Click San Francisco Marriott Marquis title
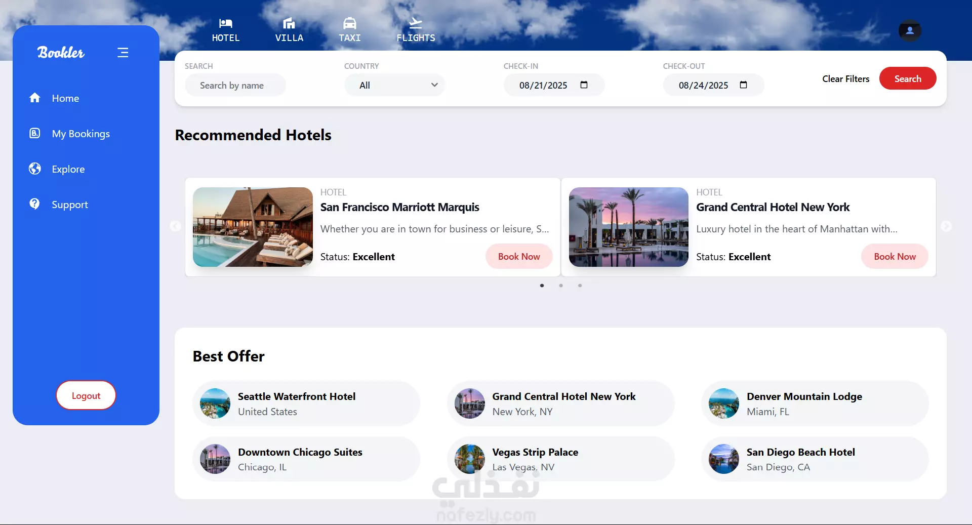Screen dimensions: 972x525 click(399, 207)
